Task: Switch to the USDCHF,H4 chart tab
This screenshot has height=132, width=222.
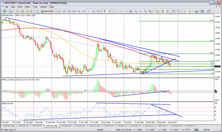Action: click(x=190, y=126)
